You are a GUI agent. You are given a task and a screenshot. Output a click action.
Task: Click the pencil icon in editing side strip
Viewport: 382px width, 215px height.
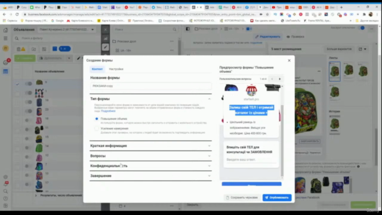(x=106, y=47)
